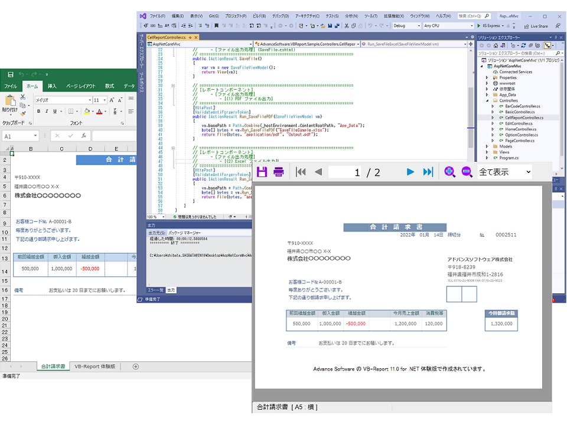Expand the App_Data folder in Solution Explorer
567x425 pixels.
[x=487, y=94]
